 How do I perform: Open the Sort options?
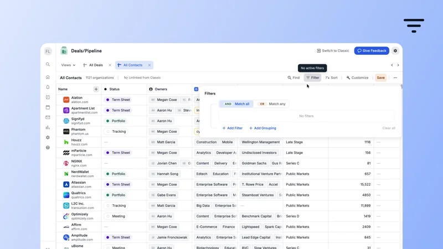click(x=331, y=77)
